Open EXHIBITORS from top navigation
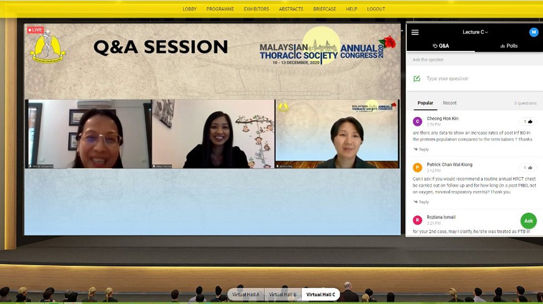Viewport: 543px width, 304px height. pos(256,9)
